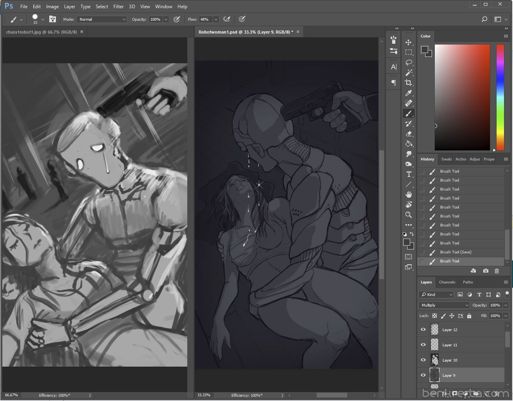Viewport: 513px width, 401px height.
Task: Hide Layer 12 visibility eye
Action: click(423, 330)
